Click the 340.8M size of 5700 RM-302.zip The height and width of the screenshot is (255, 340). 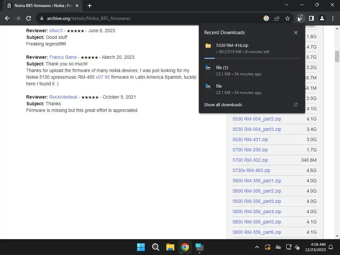click(308, 160)
